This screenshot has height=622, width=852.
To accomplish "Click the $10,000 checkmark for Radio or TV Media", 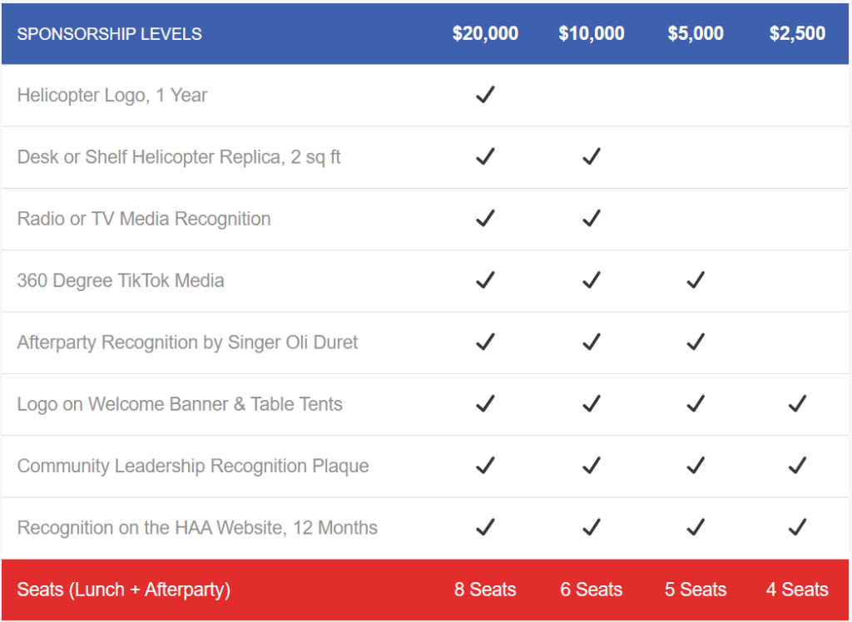I will [x=592, y=218].
